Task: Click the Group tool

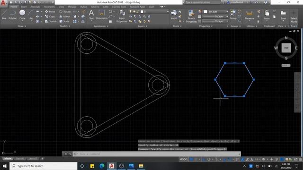Action: coord(233,15)
